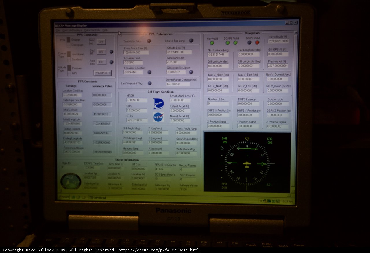Image resolution: width=370 pixels, height=253 pixels.
Task: Click the yellow aircraft symbol on compass display
Action: [247, 164]
